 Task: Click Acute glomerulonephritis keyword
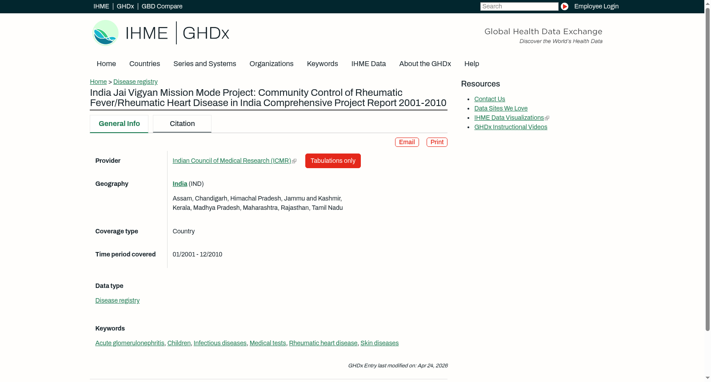coord(130,343)
